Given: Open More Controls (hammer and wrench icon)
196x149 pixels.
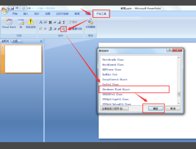Looking at the screenshot, I should (64, 29).
